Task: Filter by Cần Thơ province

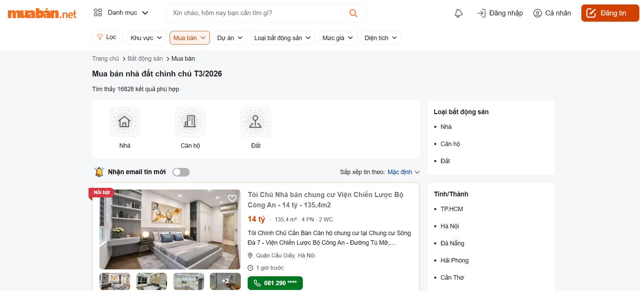Action: 452,277
